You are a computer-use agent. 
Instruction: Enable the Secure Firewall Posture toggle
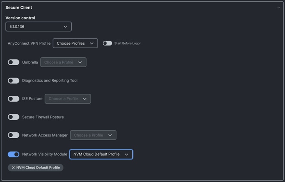14,117
